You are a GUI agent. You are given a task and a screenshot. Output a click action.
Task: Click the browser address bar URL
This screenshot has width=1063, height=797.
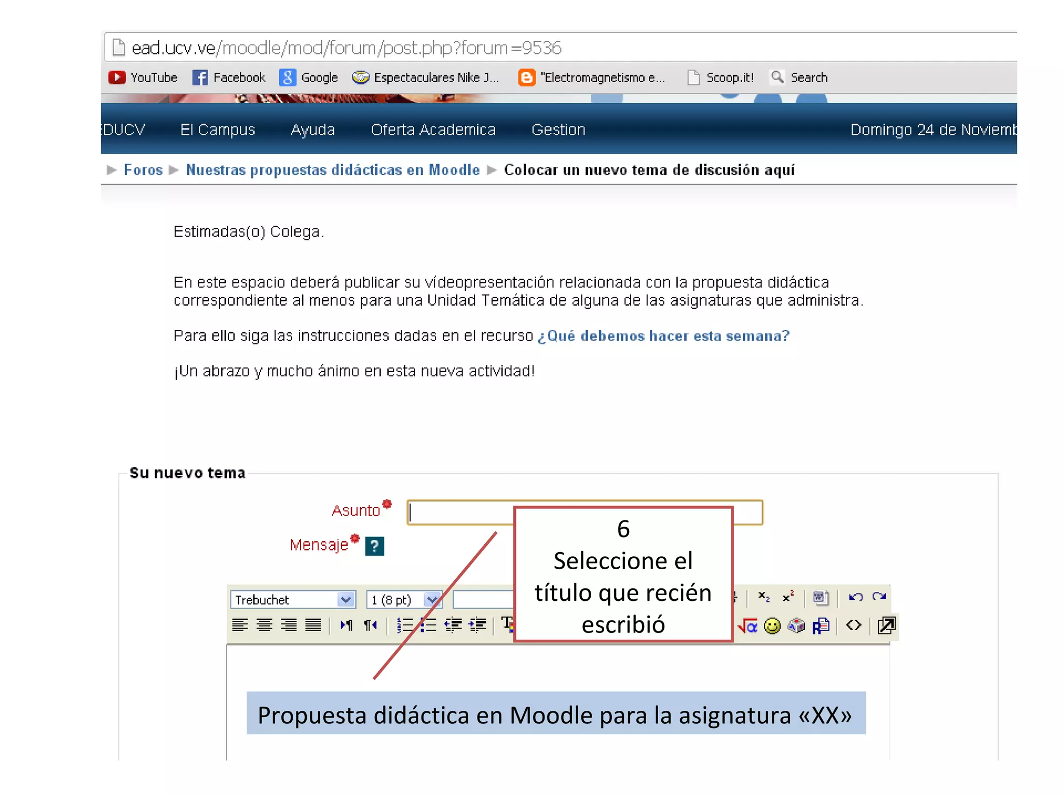(346, 48)
